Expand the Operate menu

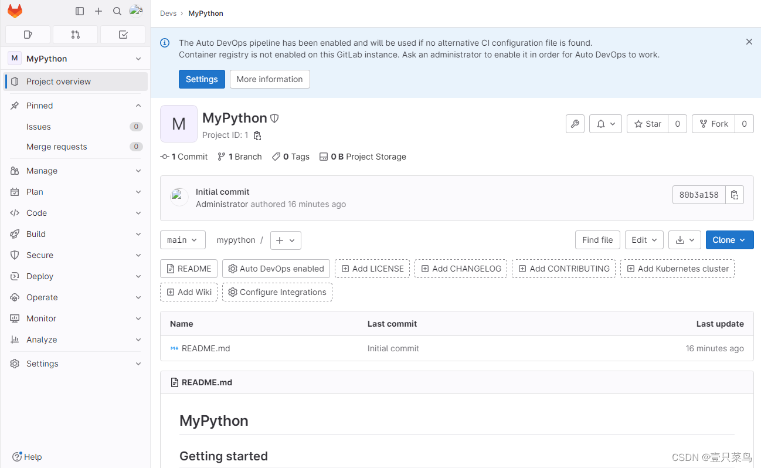tap(75, 297)
